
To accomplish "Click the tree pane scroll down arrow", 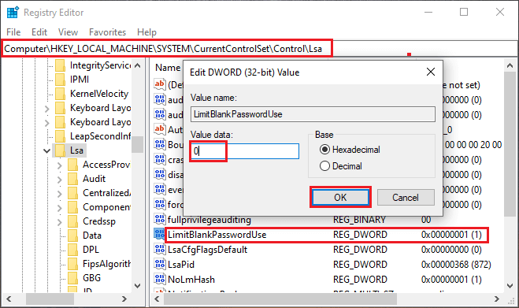I will tap(138, 285).
